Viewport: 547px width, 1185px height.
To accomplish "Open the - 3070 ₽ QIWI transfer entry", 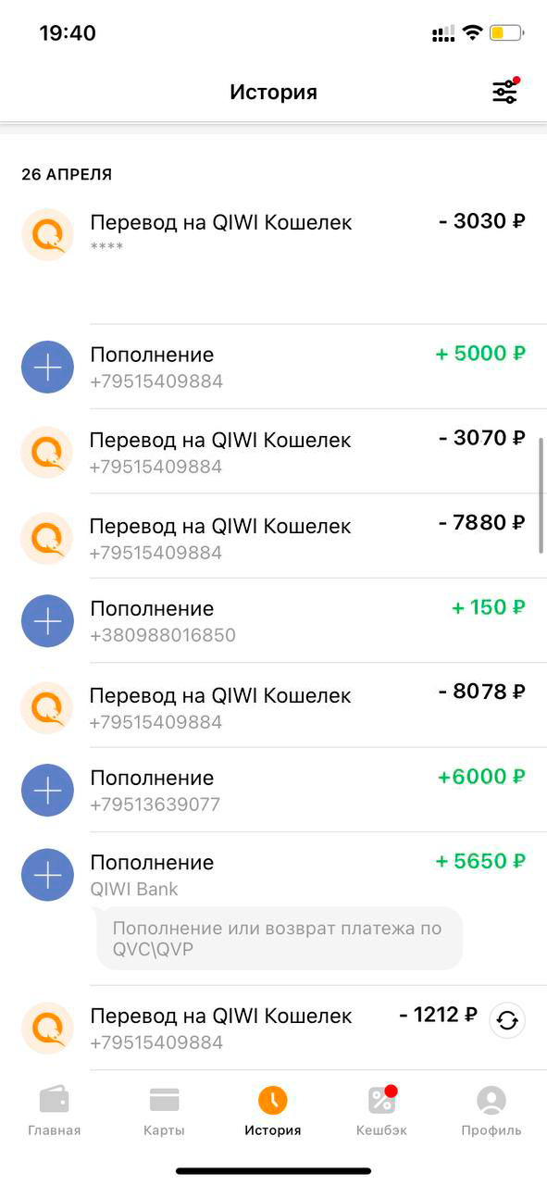I will tap(273, 452).
